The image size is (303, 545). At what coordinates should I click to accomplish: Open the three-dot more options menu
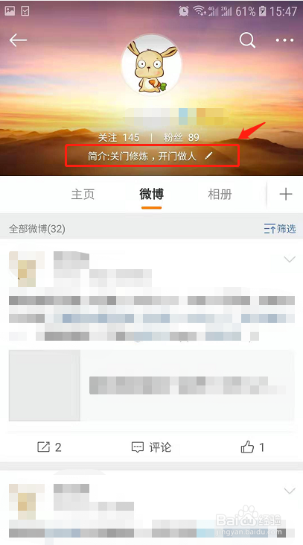pos(284,40)
